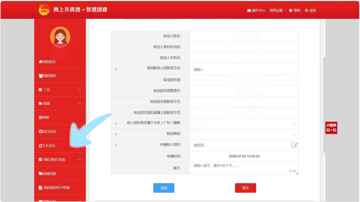Click the 小程序扫一扫 badge
Viewport: 360px width, 202px height.
coord(331,128)
